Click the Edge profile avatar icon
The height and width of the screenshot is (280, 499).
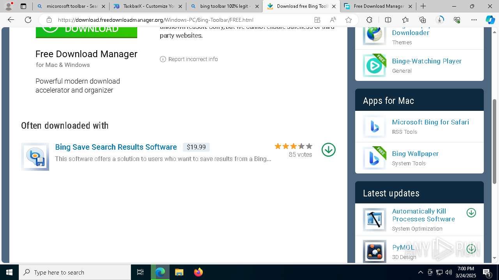pyautogui.click(x=9, y=6)
